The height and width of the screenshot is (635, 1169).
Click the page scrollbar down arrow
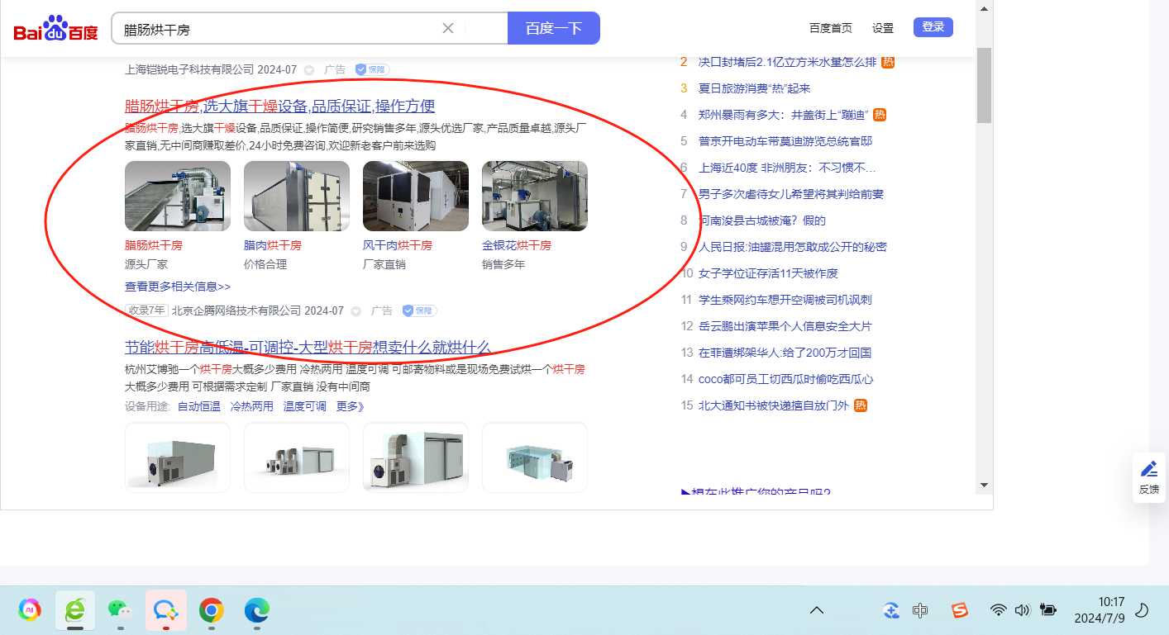(x=984, y=485)
